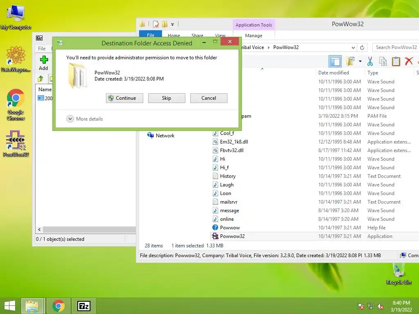Open Home tab in Explorer ribbon
This screenshot has height=314, width=419.
tap(173, 35)
